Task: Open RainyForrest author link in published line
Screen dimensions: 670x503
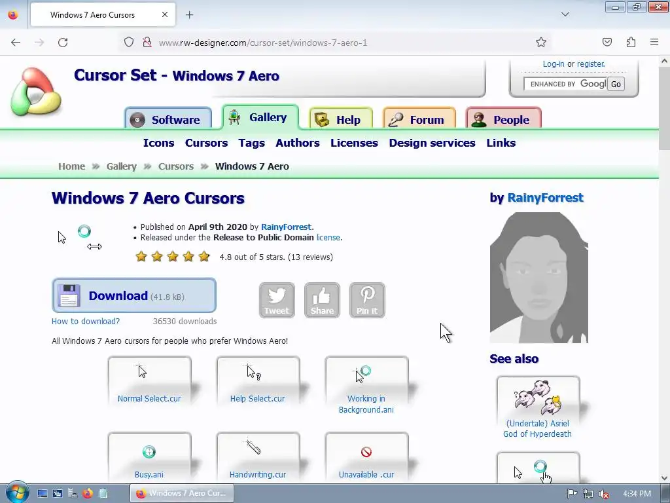Action: 287,227
